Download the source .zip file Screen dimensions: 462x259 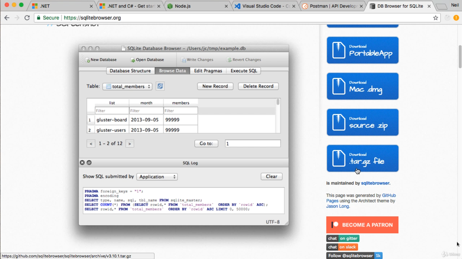[x=362, y=122]
